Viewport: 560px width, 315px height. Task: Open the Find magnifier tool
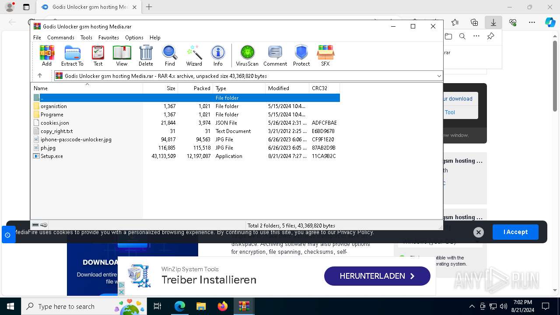click(170, 56)
